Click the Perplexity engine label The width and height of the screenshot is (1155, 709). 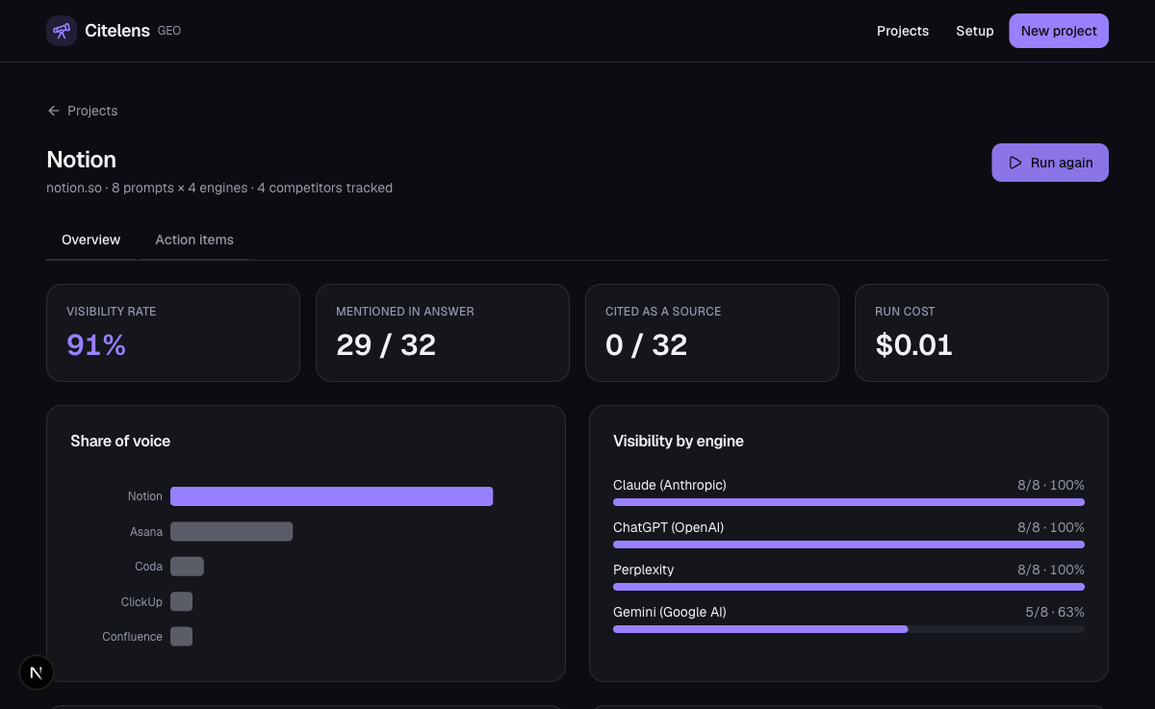644,570
